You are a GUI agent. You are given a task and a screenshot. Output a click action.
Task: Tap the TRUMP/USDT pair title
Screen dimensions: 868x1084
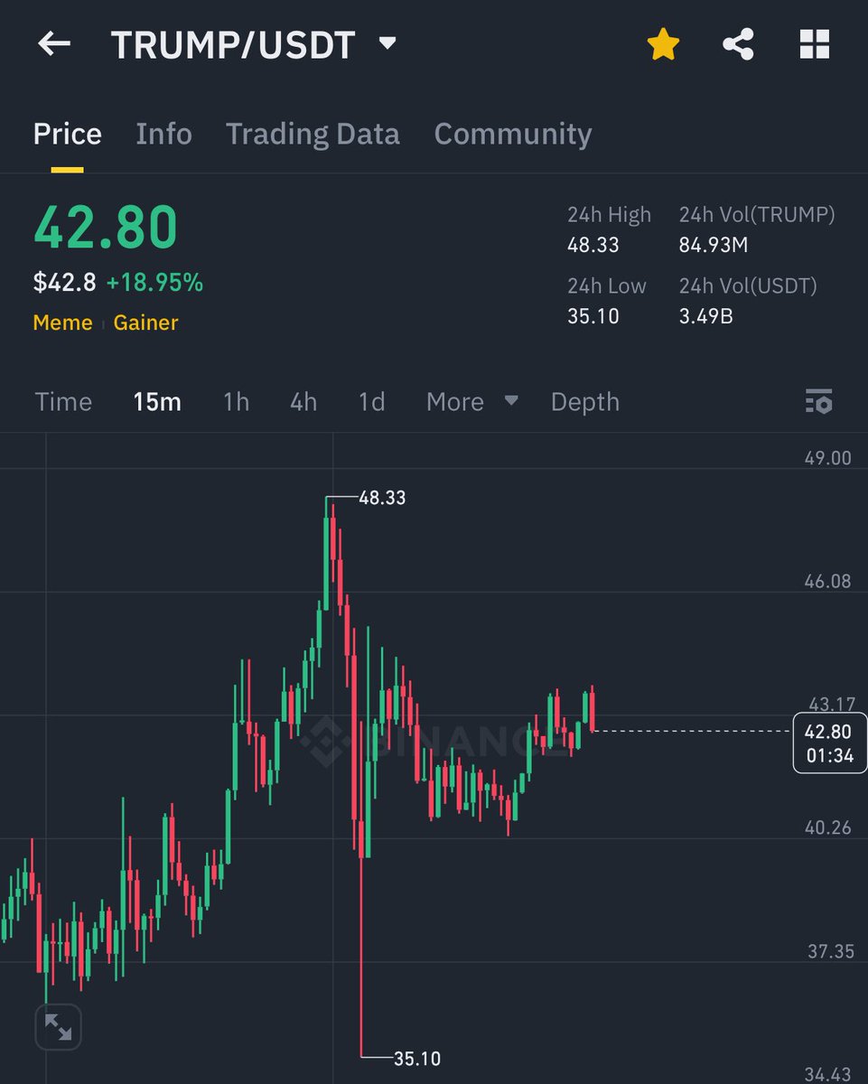click(x=233, y=45)
